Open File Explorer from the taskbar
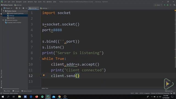Viewport: 176px width, 99px height. (20, 97)
